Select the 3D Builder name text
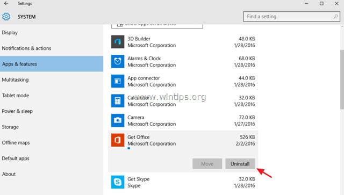Viewport: 344px width, 195px height. (x=139, y=39)
